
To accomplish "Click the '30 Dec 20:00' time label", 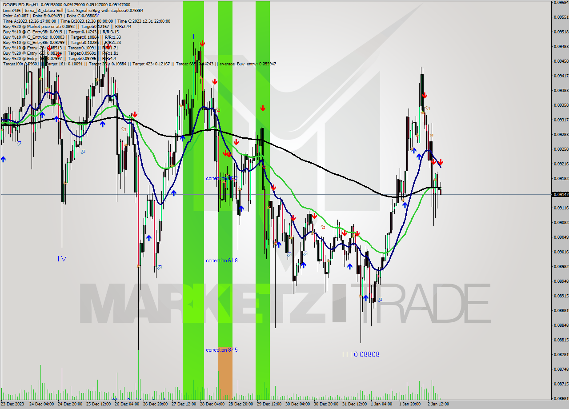I will [x=326, y=404].
